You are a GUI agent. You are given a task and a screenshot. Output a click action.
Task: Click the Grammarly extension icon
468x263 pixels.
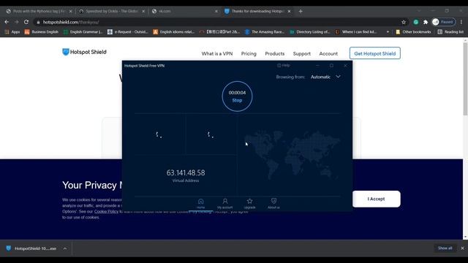pos(416,22)
